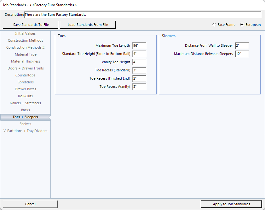Viewport: 265px width, 210px height.
Task: Edit the Vanity Toe Height field
Action: [139, 62]
